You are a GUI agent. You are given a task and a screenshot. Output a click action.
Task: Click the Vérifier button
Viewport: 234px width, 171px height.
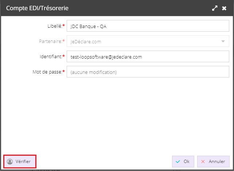click(20, 162)
